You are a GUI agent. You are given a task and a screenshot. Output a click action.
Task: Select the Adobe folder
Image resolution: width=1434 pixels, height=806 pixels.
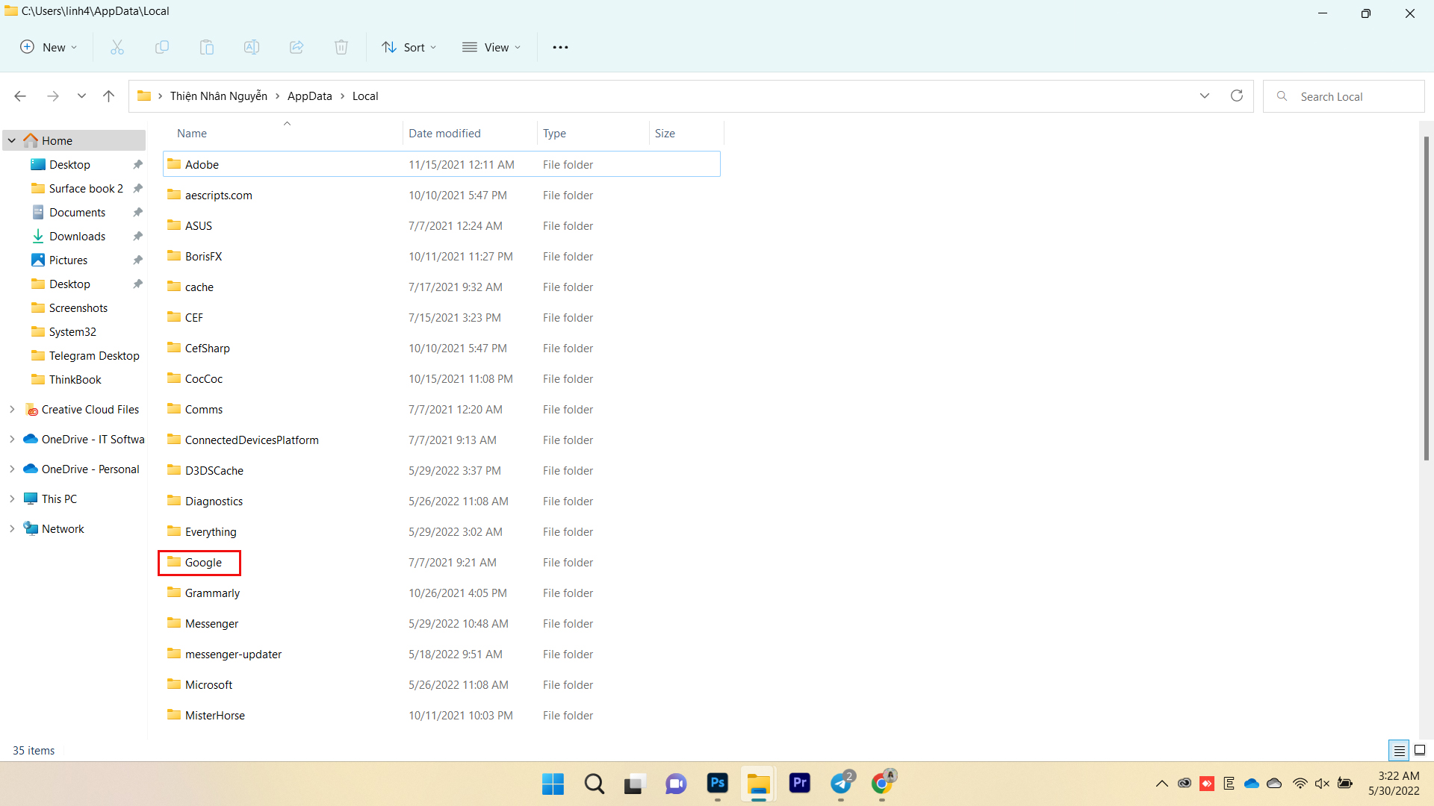coord(441,164)
